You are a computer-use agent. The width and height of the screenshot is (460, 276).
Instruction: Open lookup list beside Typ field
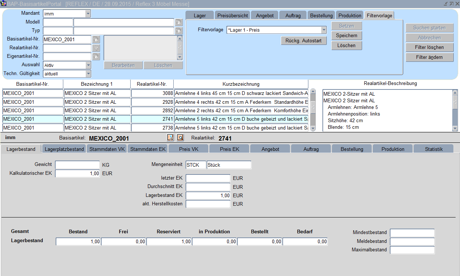pos(179,31)
